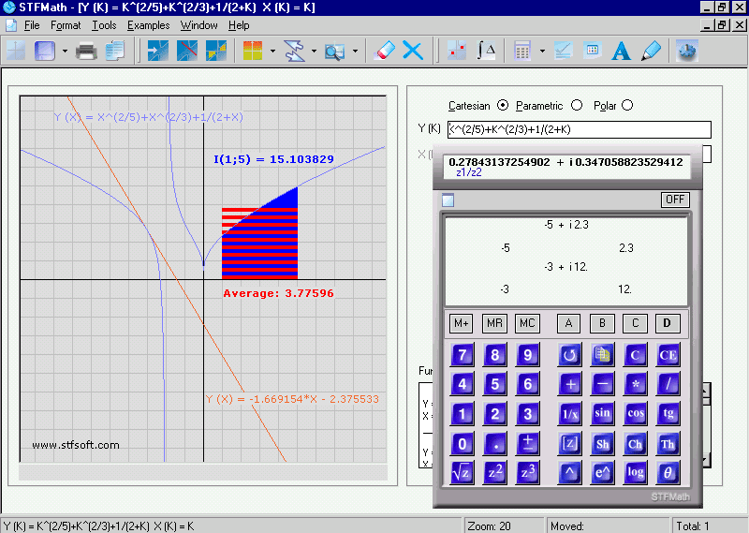
Task: Click the Average: 3.77596 label on graph
Action: pos(278,293)
